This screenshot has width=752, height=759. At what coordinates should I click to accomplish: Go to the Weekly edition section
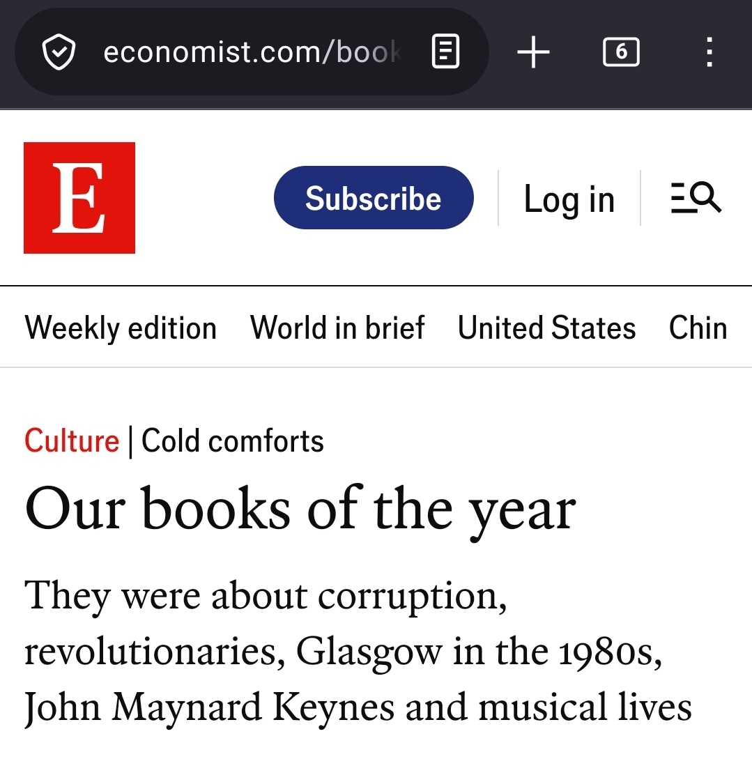(121, 328)
